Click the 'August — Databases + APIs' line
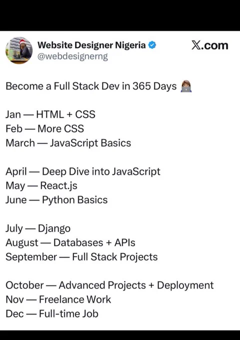 coord(70,242)
